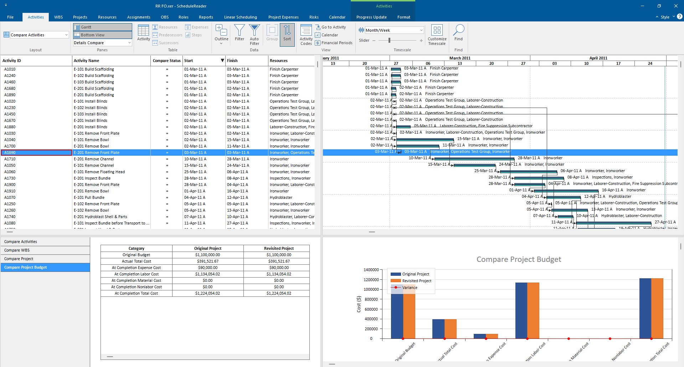Decrease slider with minus icon

tap(374, 41)
